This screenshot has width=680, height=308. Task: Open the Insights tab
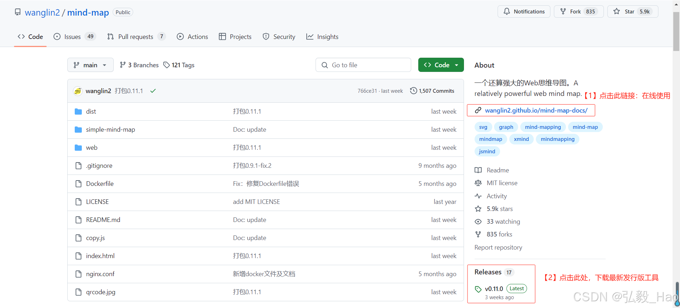[322, 37]
